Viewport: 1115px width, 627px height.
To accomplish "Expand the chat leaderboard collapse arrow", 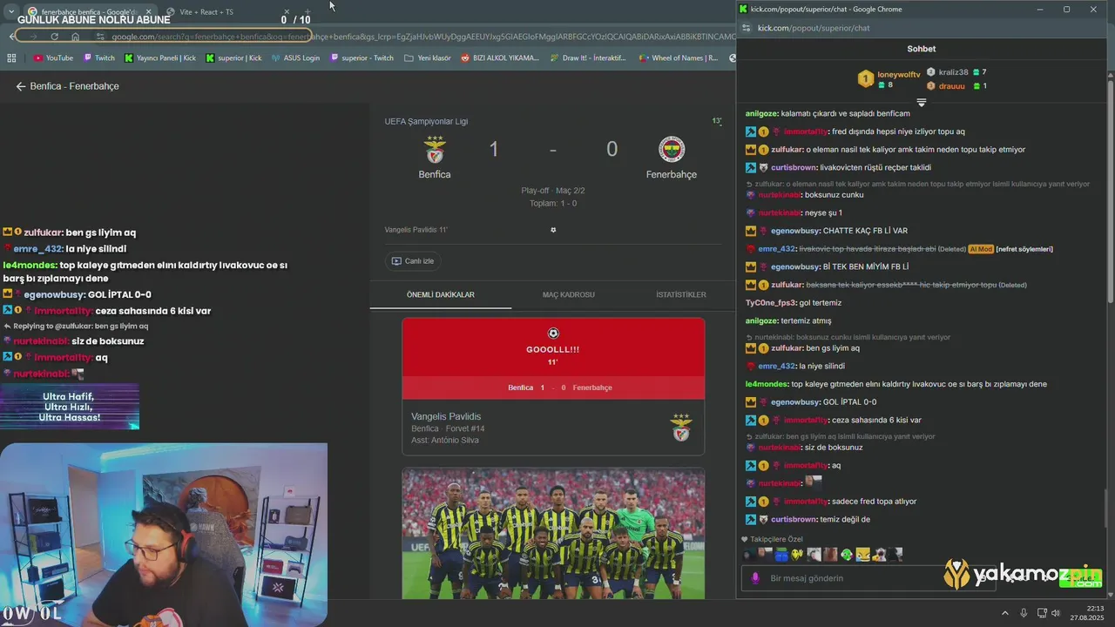I will coord(921,103).
